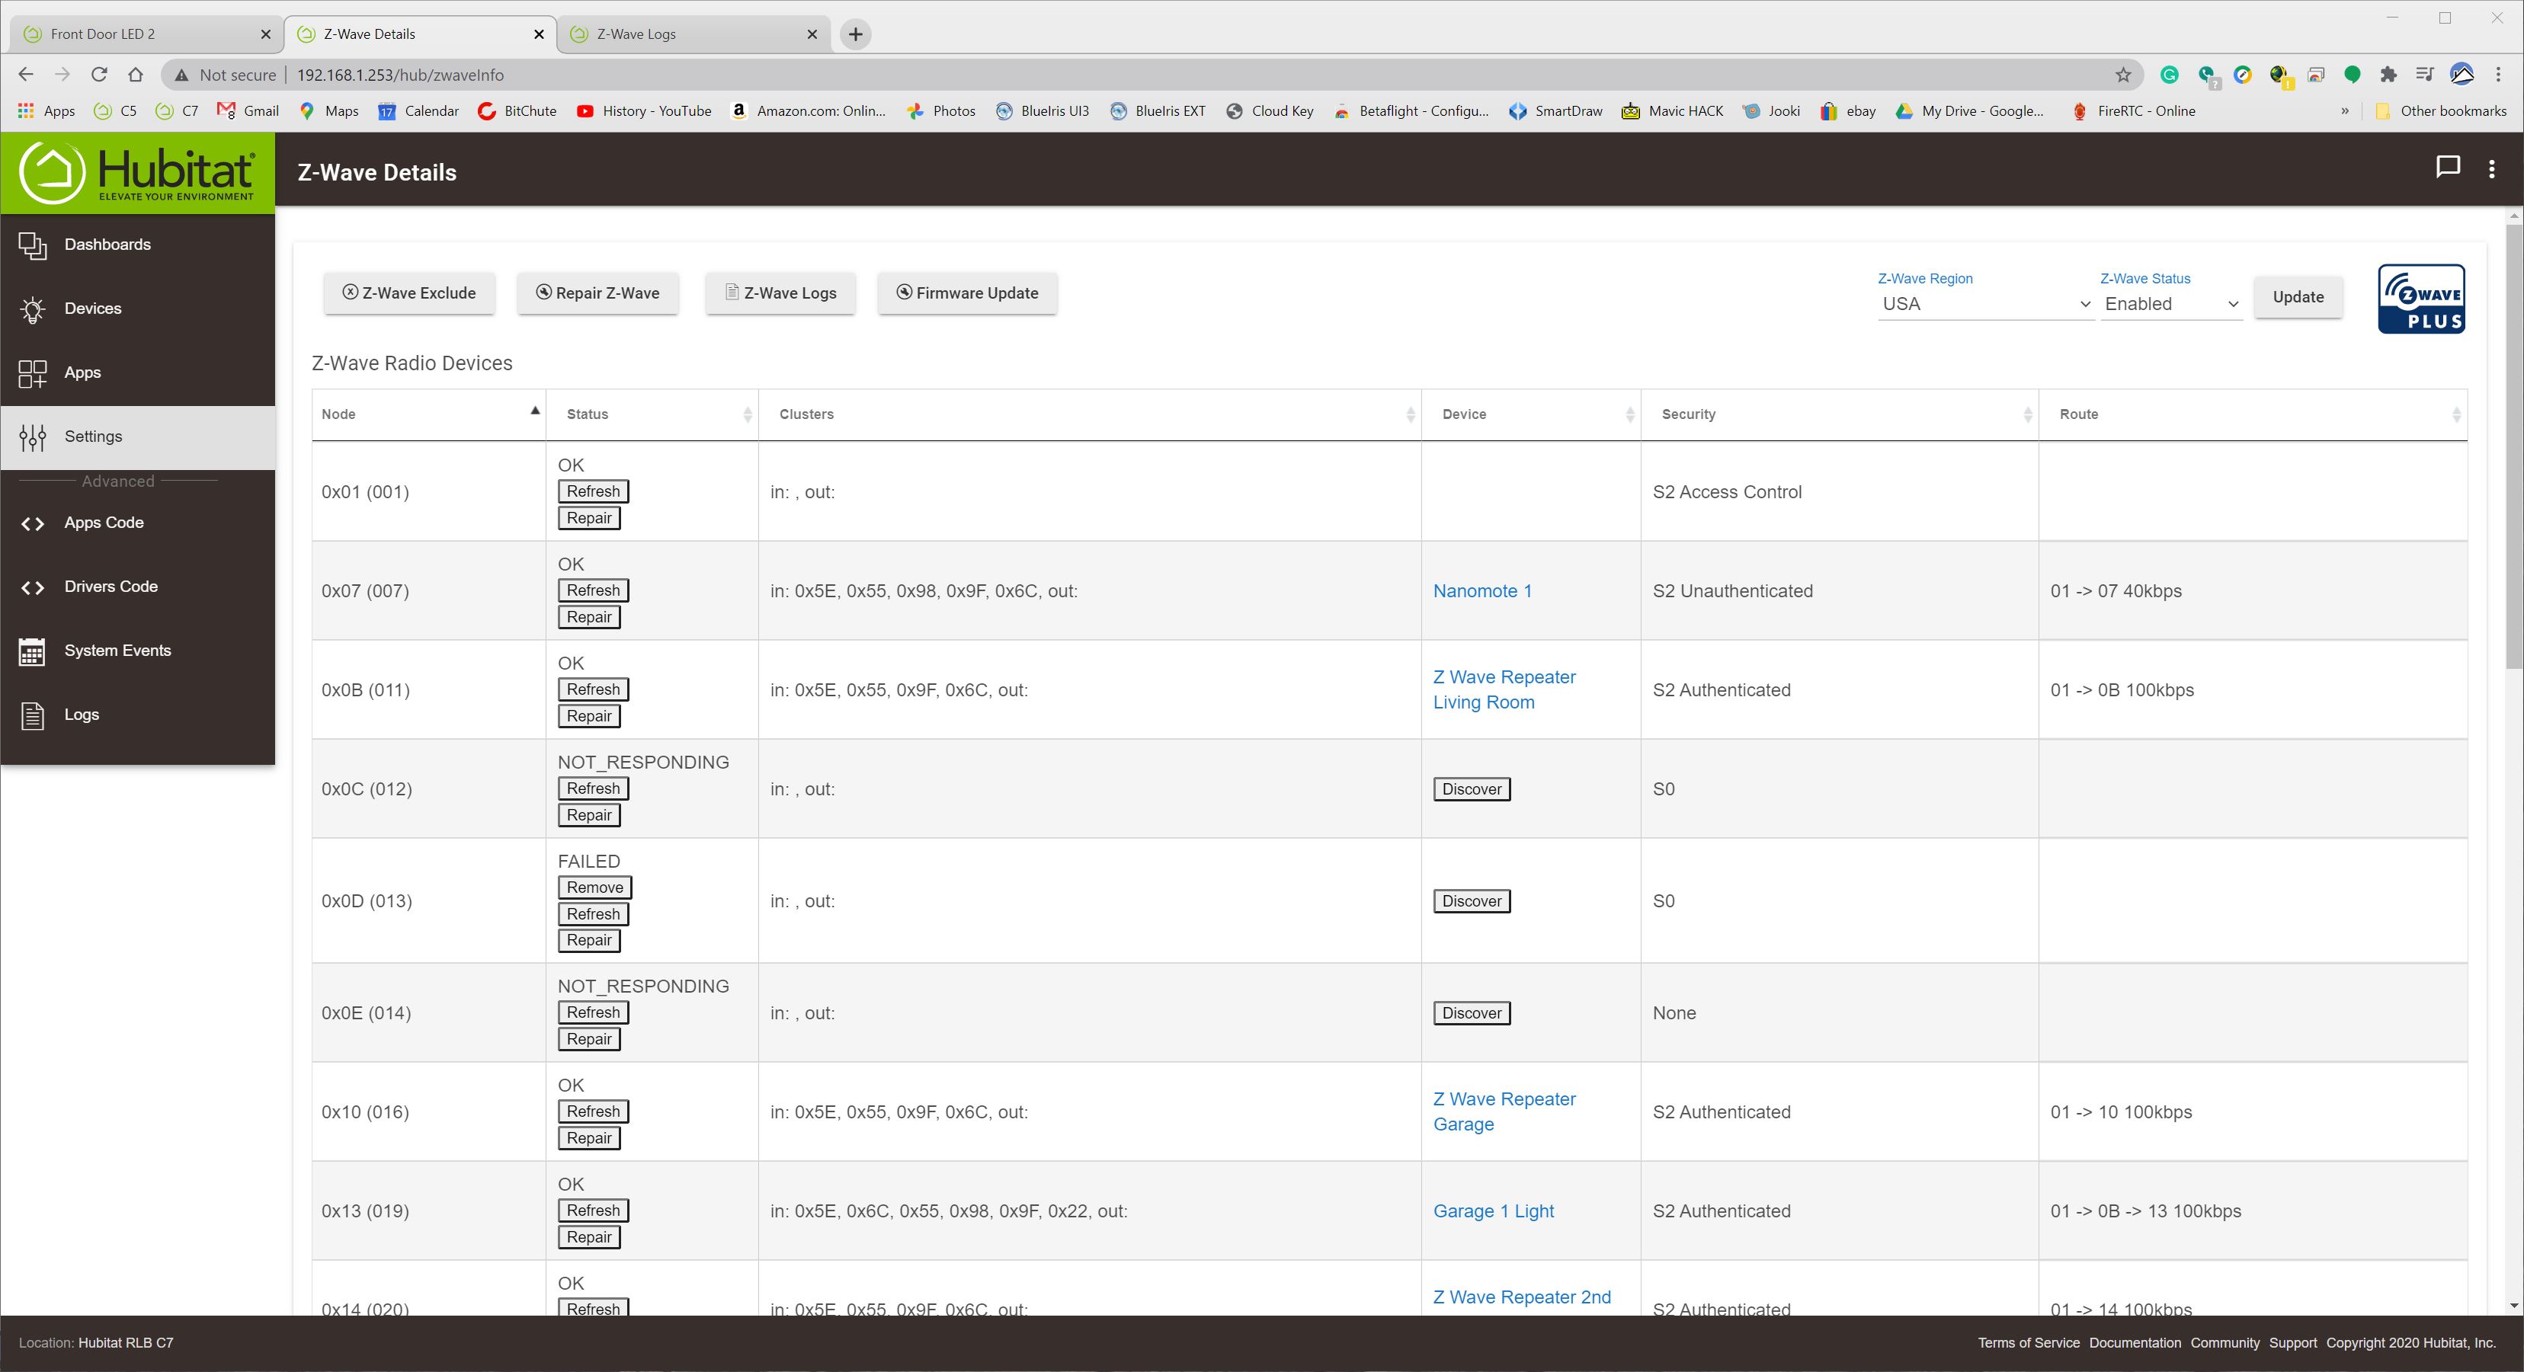Click the Logs document icon
This screenshot has height=1372, width=2524.
tap(32, 716)
